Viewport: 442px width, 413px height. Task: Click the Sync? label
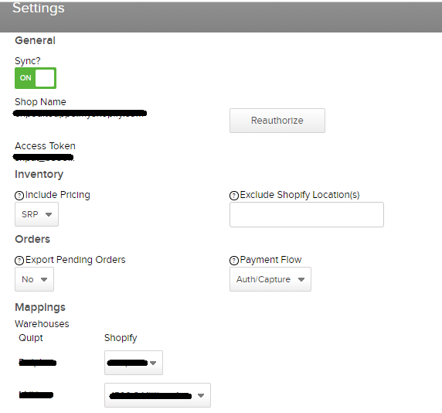(x=27, y=61)
